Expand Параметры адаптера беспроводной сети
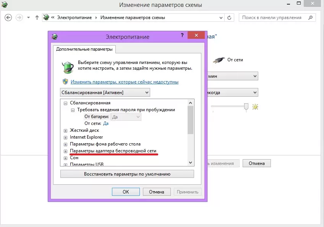Image resolution: width=324 pixels, height=227 pixels. (65, 151)
